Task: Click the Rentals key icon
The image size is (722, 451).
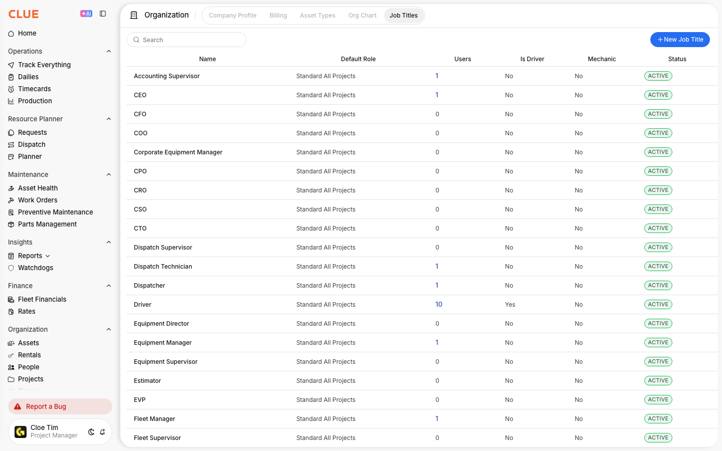Action: click(11, 355)
